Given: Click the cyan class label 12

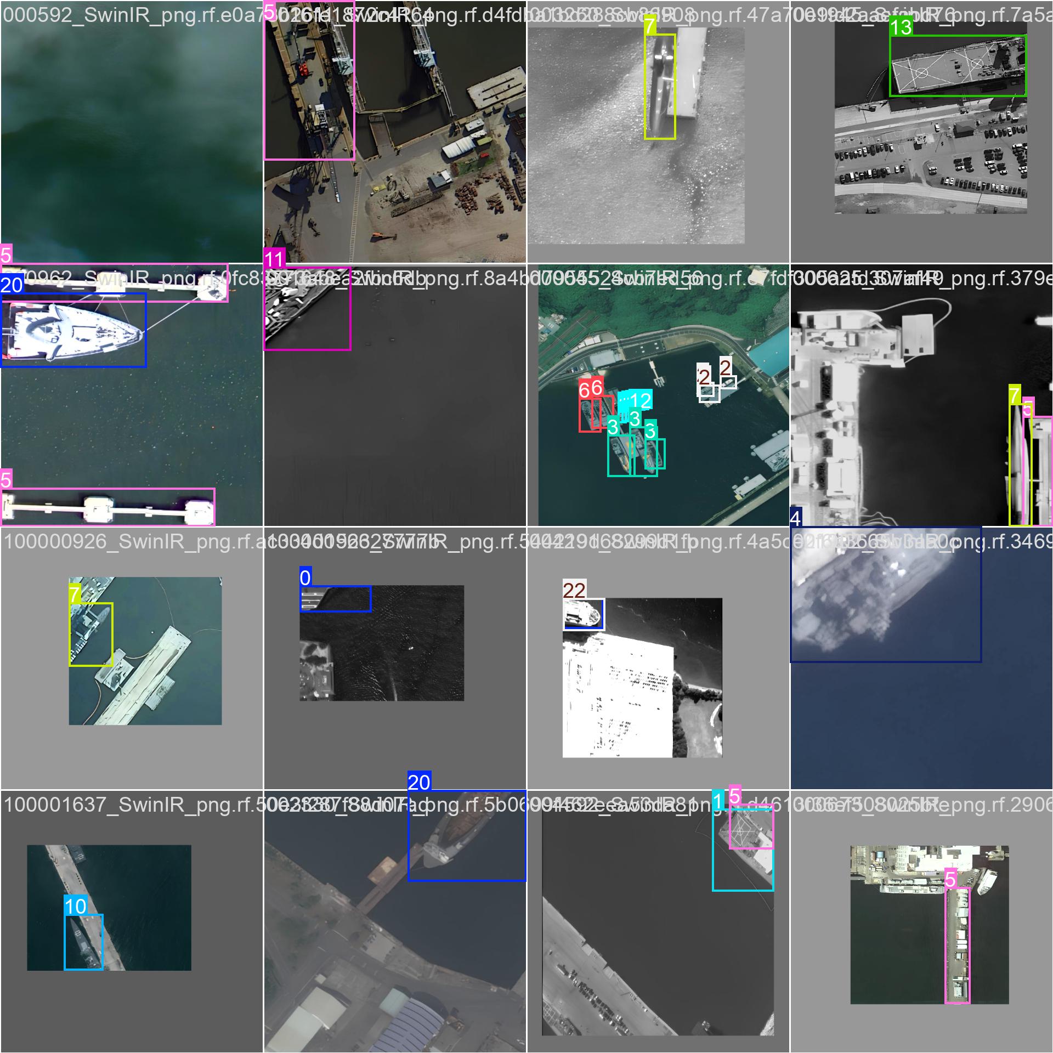Looking at the screenshot, I should pyautogui.click(x=639, y=400).
